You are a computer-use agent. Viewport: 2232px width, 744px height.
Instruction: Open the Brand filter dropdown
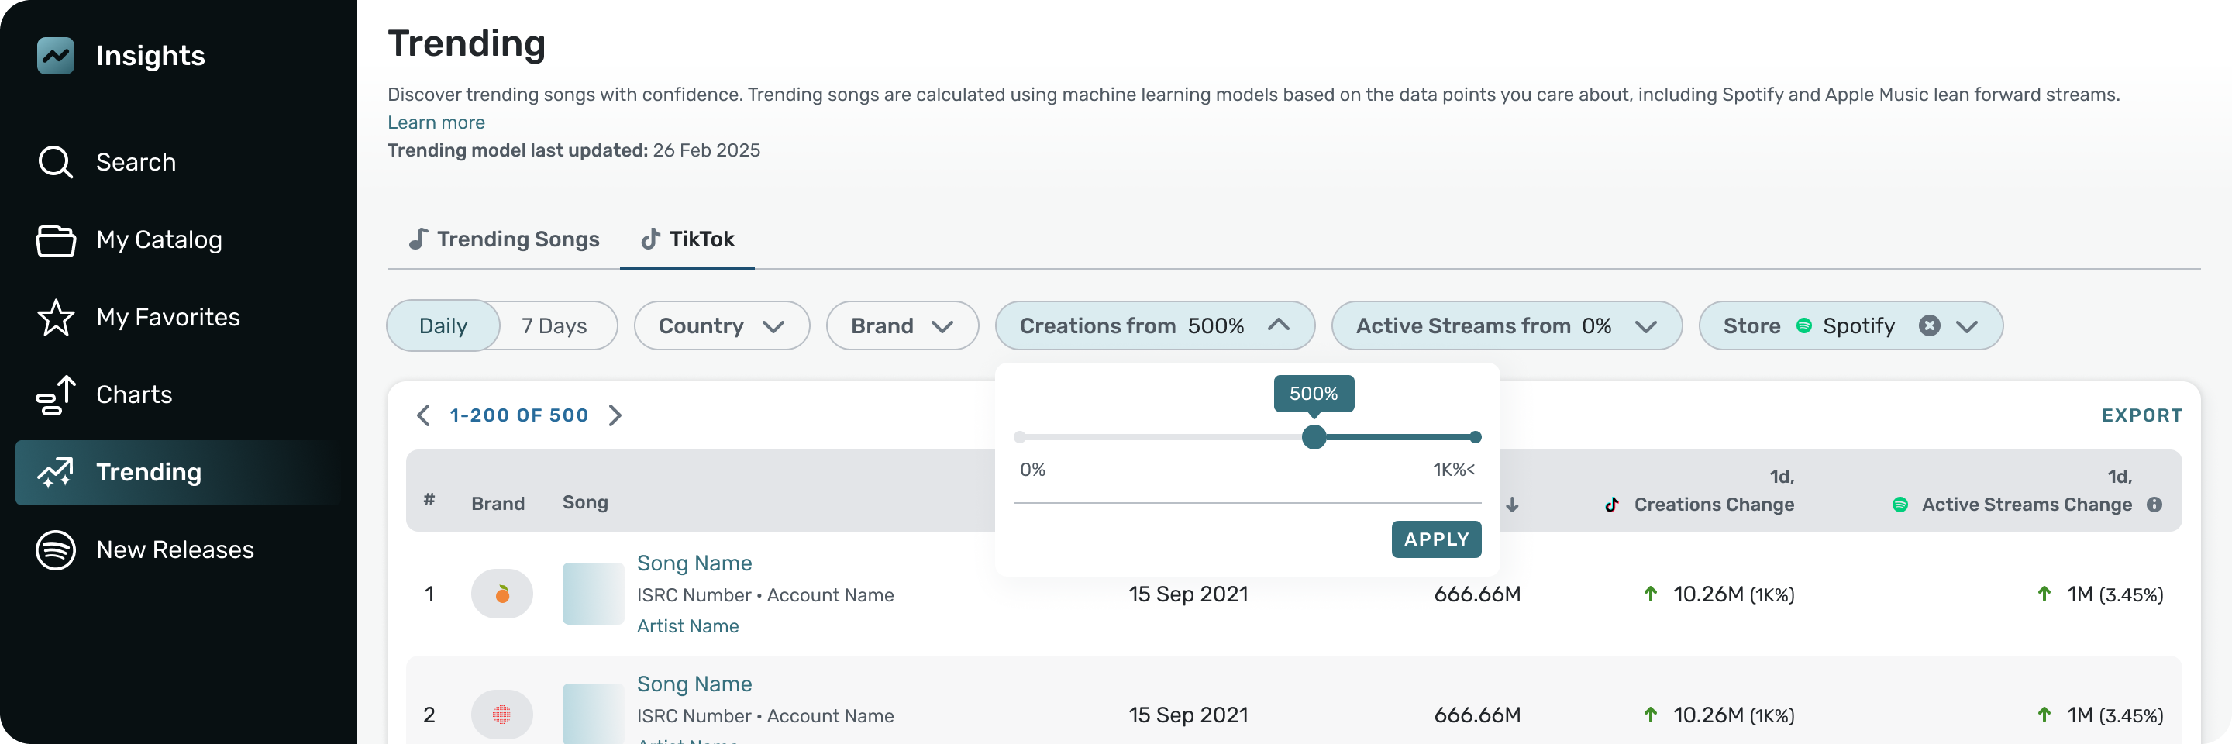tap(901, 325)
